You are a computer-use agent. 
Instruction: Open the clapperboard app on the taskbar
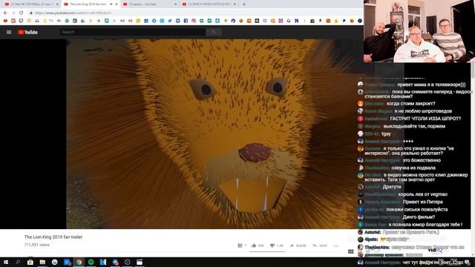pyautogui.click(x=140, y=262)
